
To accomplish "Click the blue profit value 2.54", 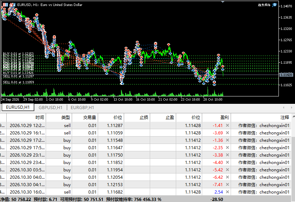I will (x=219, y=192).
